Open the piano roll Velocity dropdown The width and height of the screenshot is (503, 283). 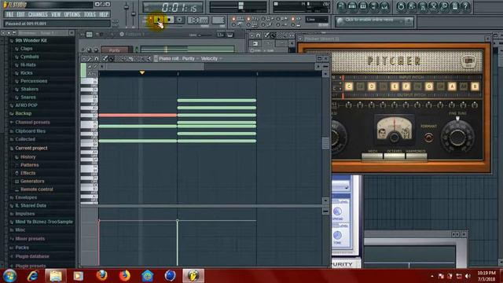click(211, 58)
